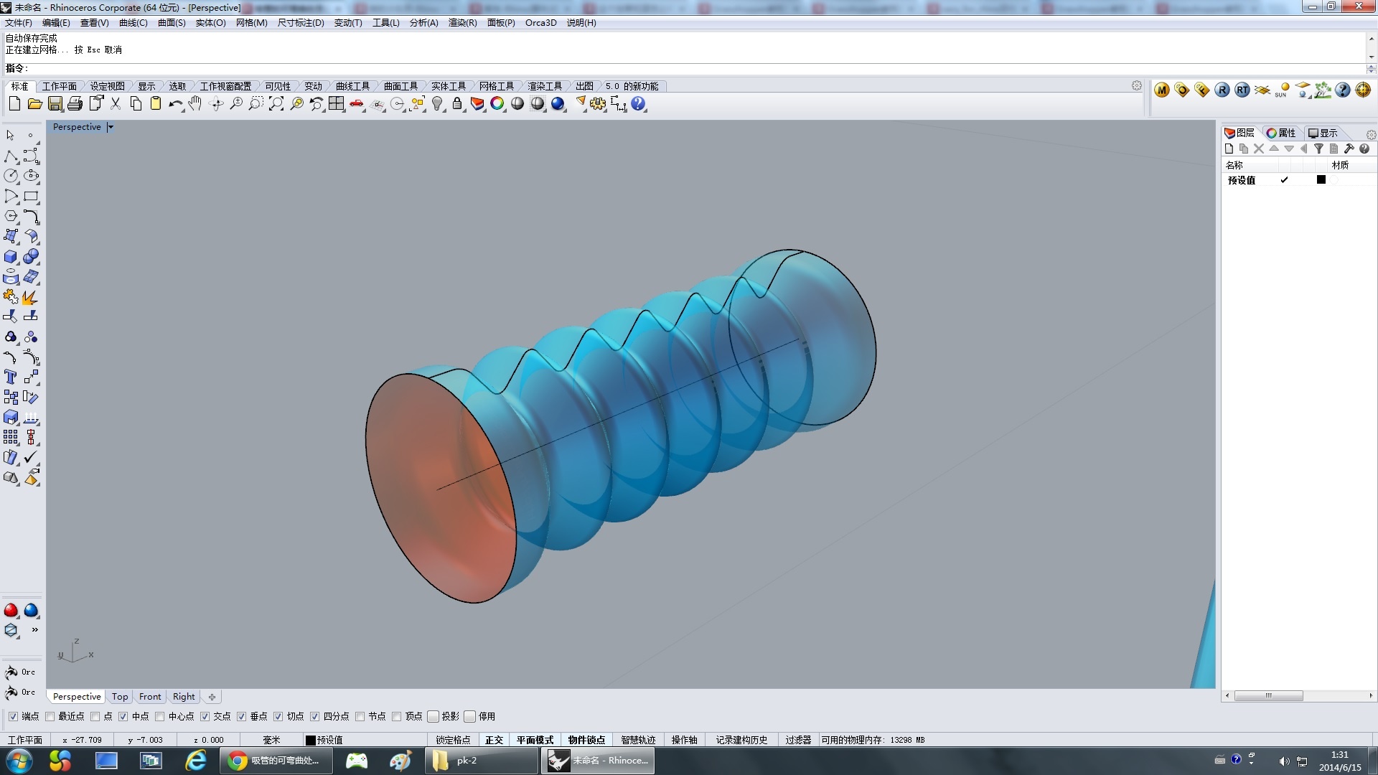Click the Print icon in the toolbar
1378x775 pixels.
75,104
